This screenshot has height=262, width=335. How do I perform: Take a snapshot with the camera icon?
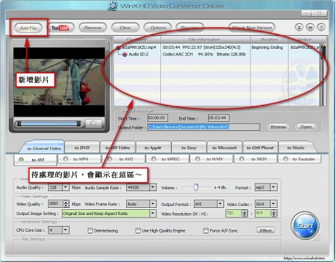pos(93,123)
